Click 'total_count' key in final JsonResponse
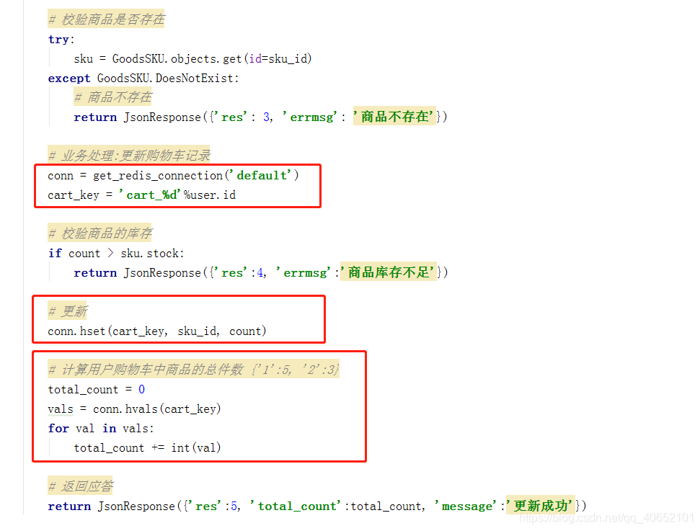700x531 pixels. (x=296, y=506)
